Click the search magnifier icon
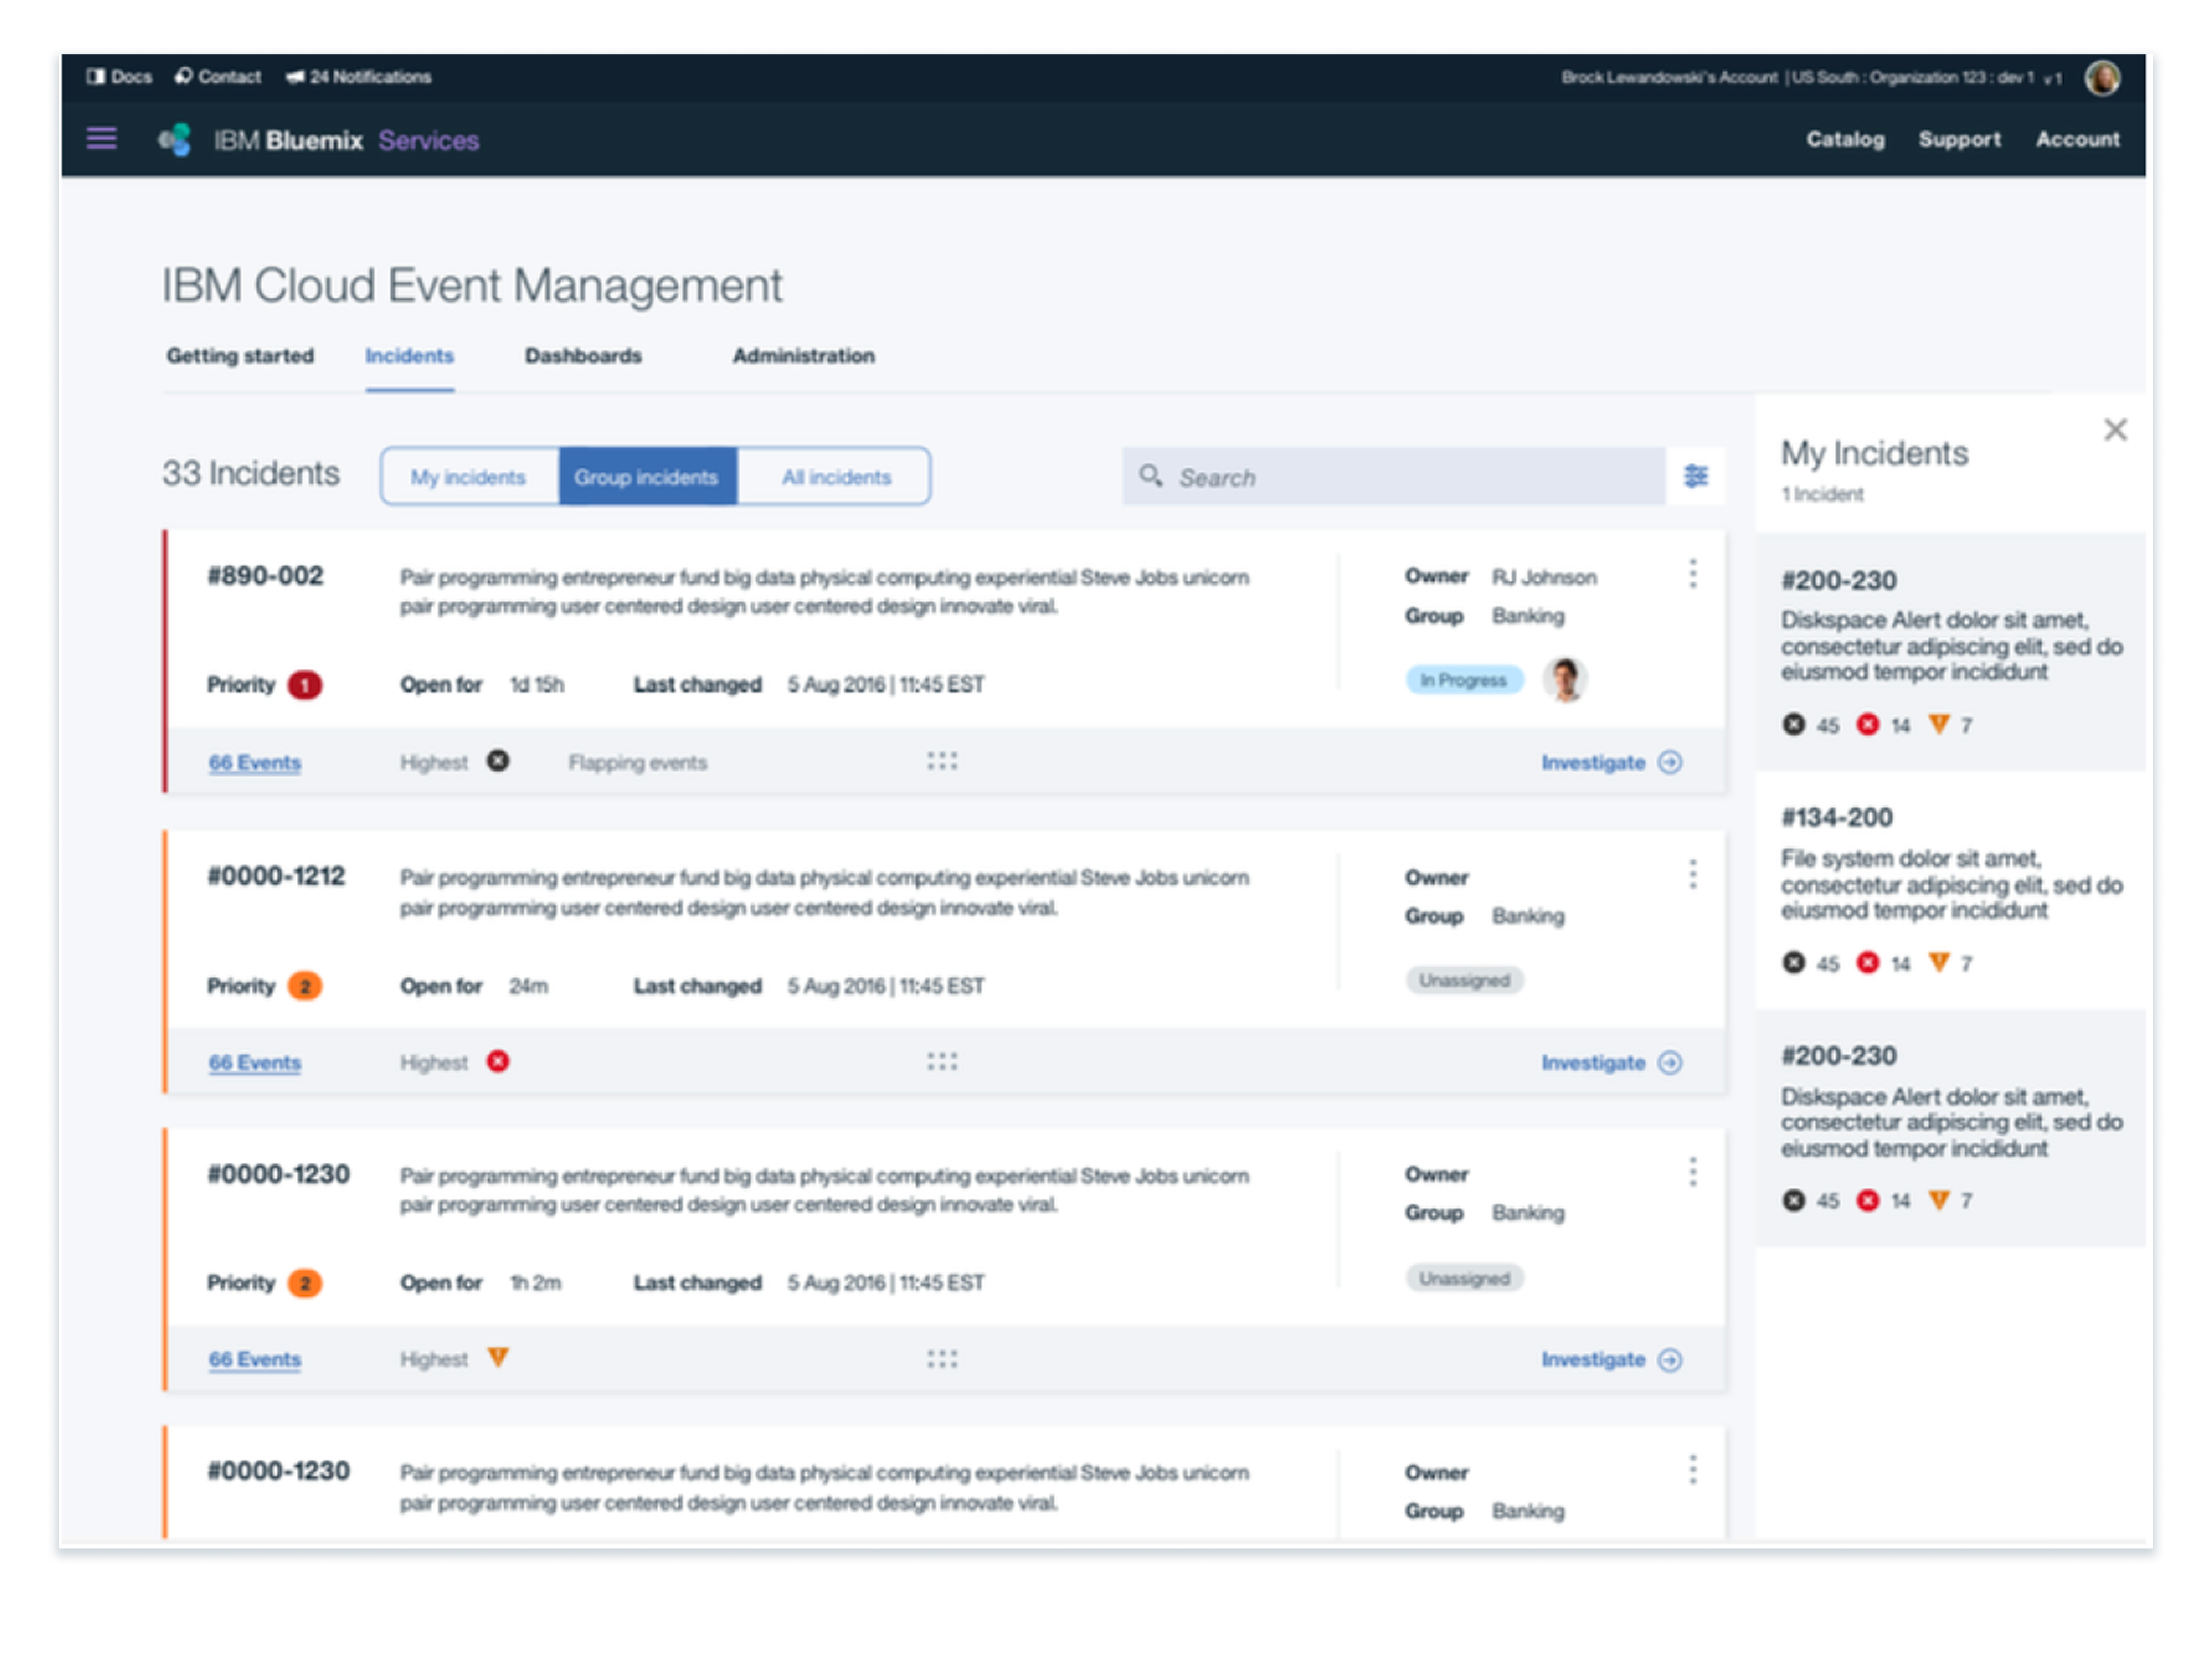This screenshot has height=1659, width=2212. click(x=1151, y=476)
